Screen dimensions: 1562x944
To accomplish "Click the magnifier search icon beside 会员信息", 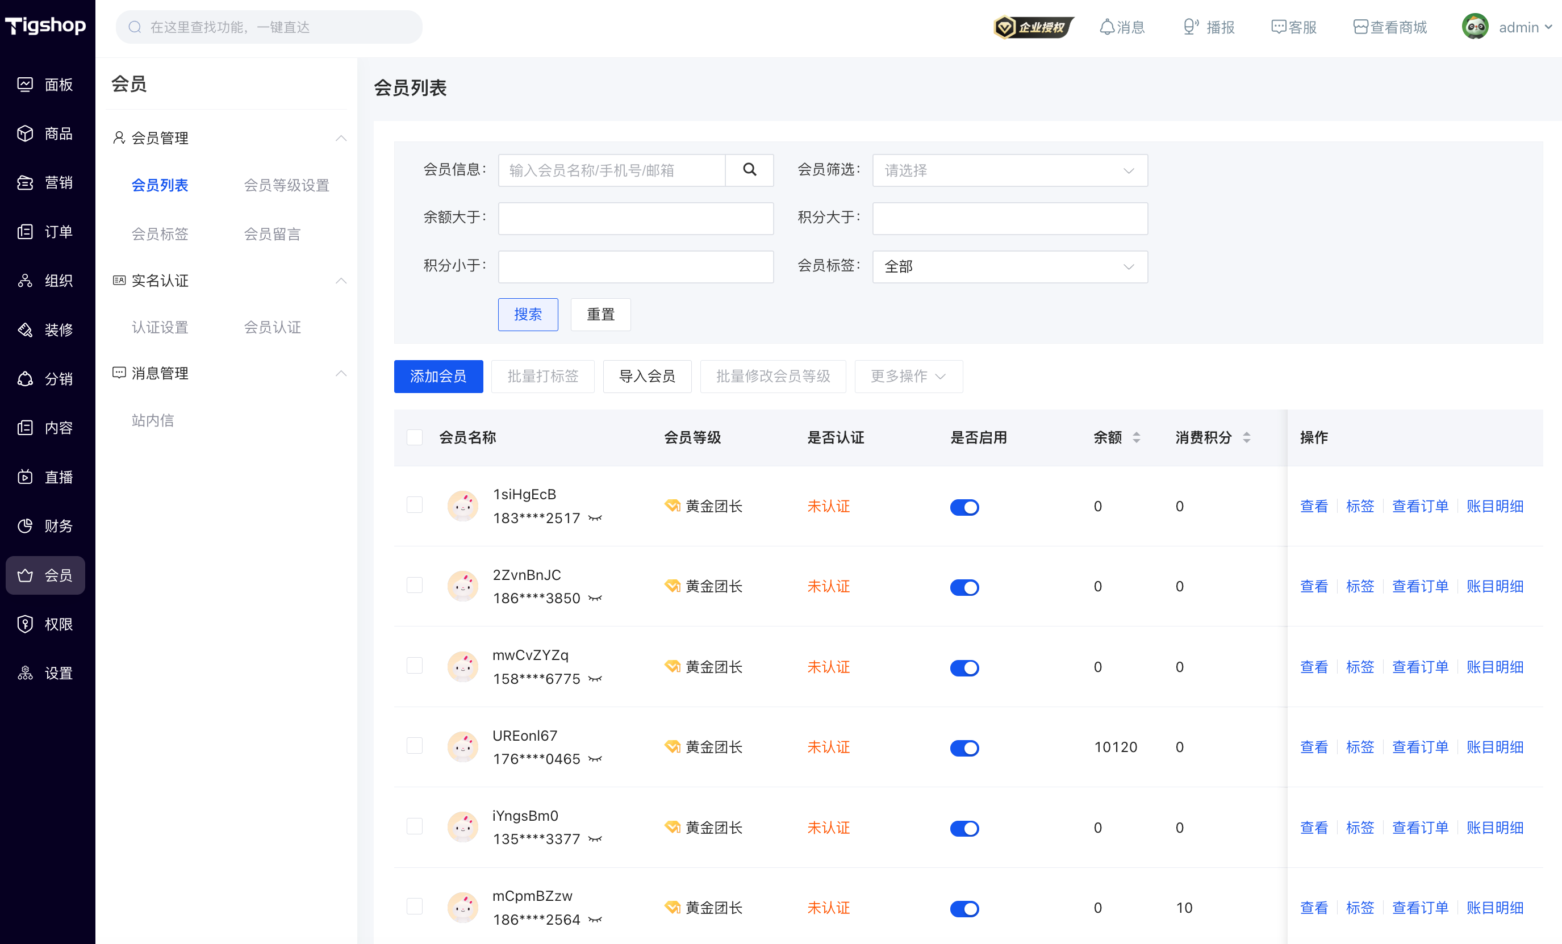I will tap(749, 170).
